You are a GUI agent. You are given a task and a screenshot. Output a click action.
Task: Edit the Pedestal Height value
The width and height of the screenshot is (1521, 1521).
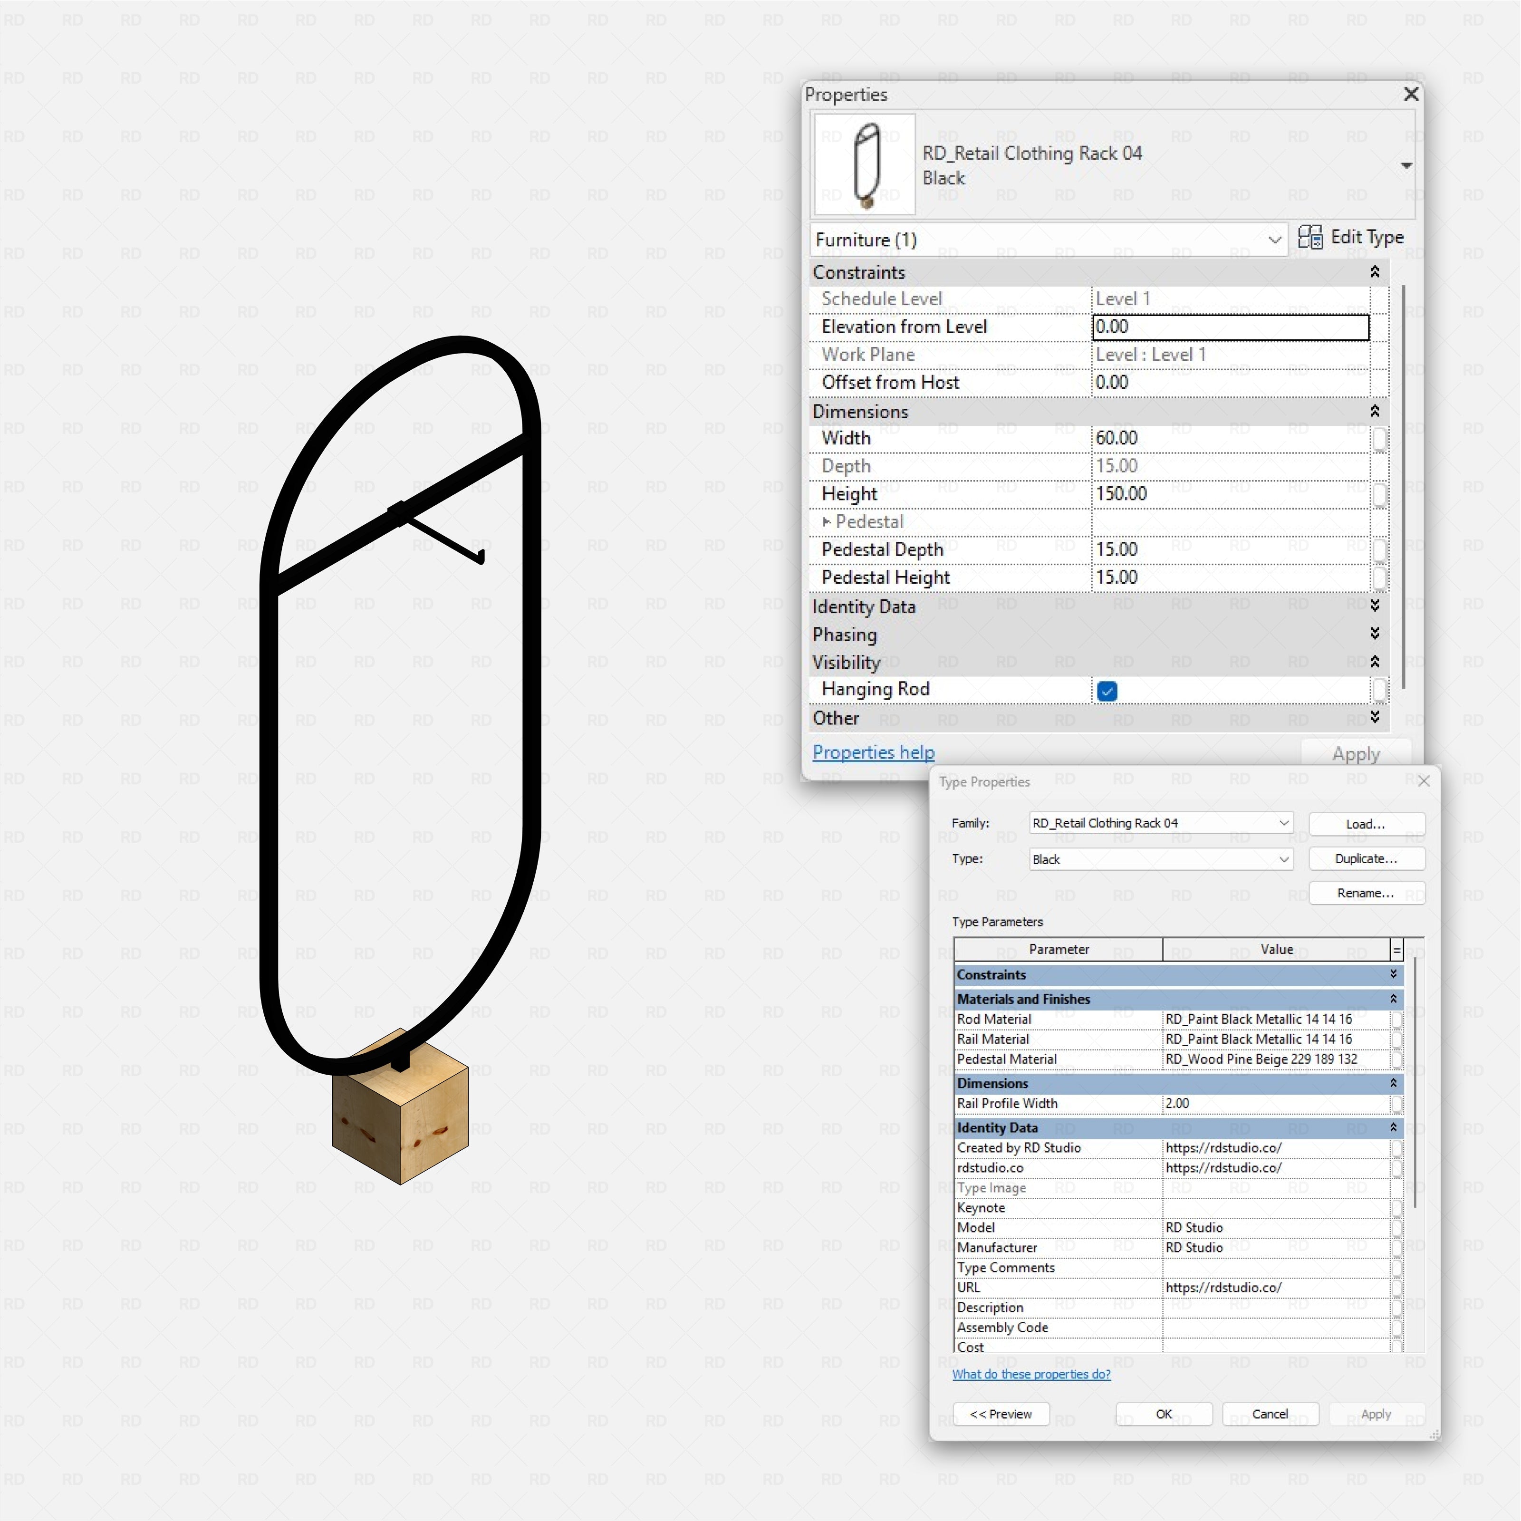[x=1231, y=578]
